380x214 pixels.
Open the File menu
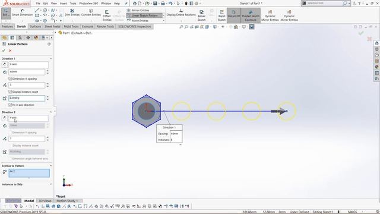pos(38,4)
